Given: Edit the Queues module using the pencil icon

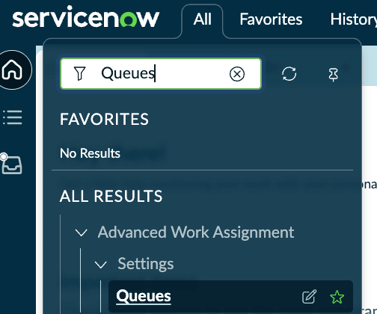Looking at the screenshot, I should [309, 296].
